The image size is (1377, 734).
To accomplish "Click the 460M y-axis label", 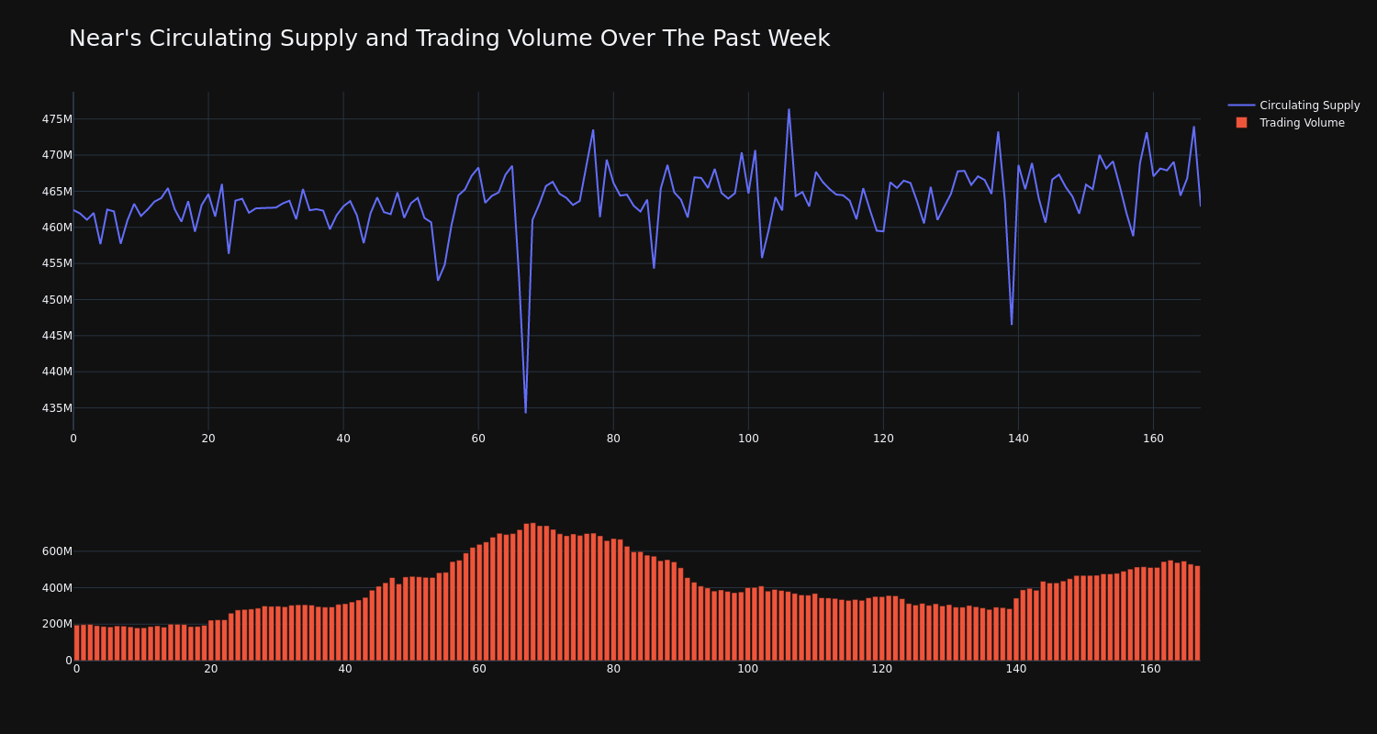I will click(57, 228).
